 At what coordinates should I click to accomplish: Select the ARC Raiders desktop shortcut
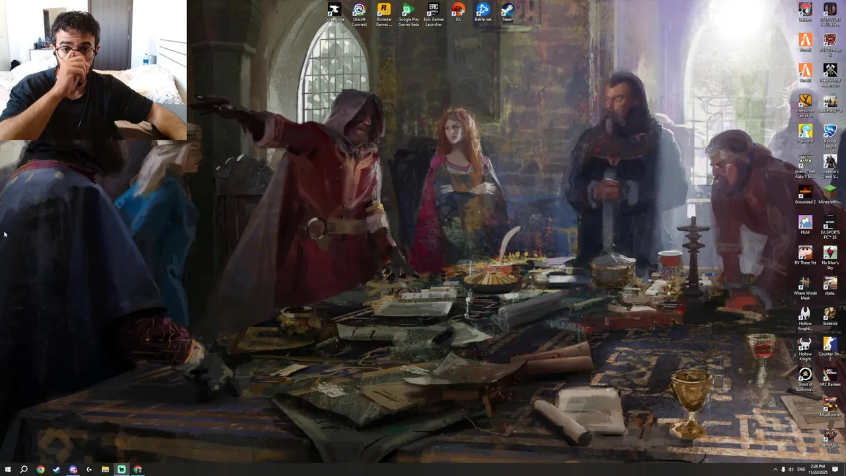tap(830, 377)
